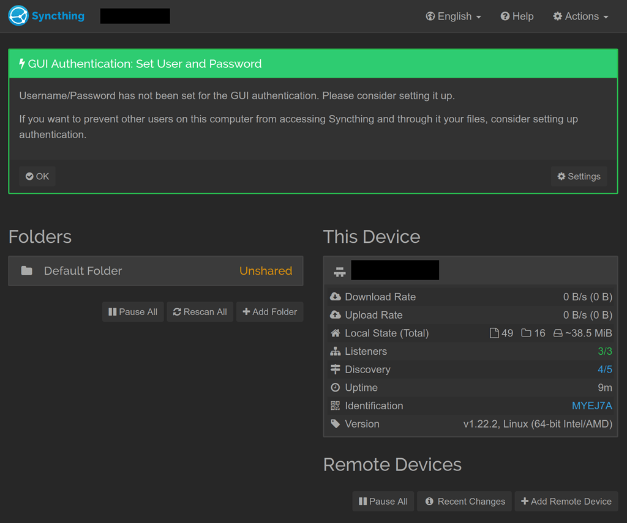The height and width of the screenshot is (523, 627).
Task: Click the gear icon beside Actions
Action: pos(557,17)
